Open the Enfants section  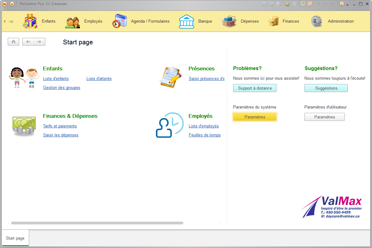point(48,21)
